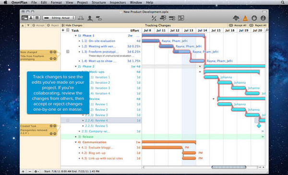Go to next change with down arrow
The height and width of the screenshot is (175, 288).
[28, 25]
